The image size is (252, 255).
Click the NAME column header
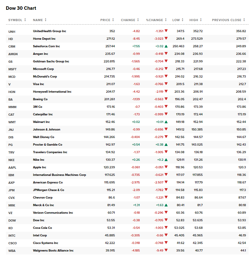tap(38, 20)
